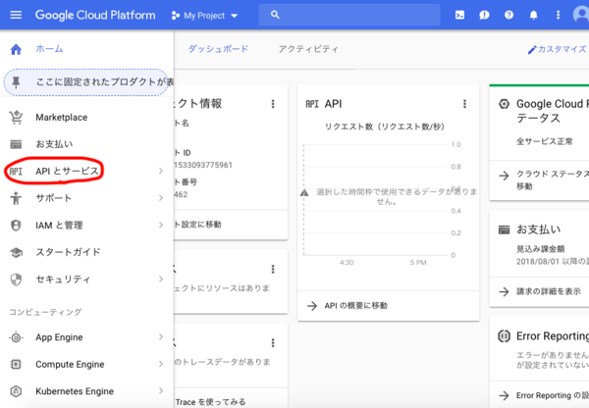Activate the Cloud Shell icon
The height and width of the screenshot is (408, 589).
[x=459, y=15]
